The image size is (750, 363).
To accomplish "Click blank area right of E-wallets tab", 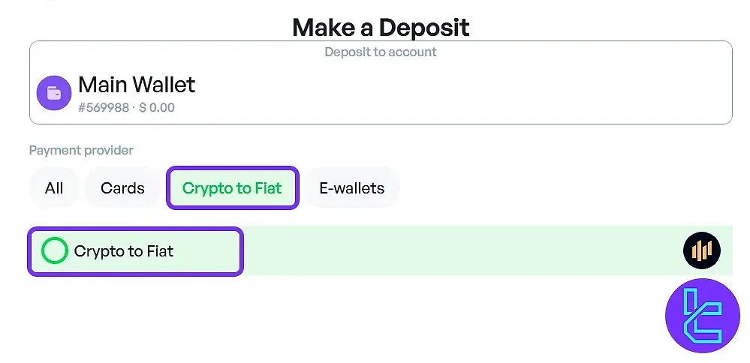I will [563, 187].
